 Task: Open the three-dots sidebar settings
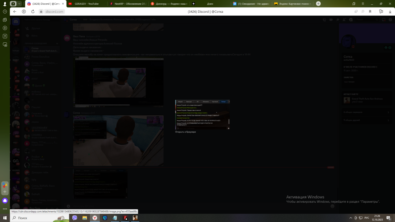click(x=5, y=209)
